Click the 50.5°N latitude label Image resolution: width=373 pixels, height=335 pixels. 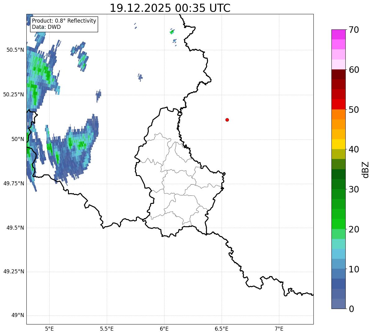15,50
